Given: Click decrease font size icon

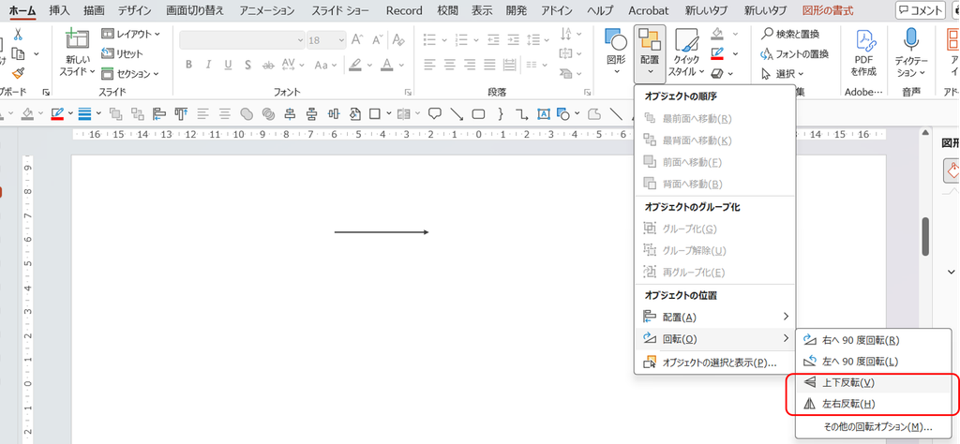Looking at the screenshot, I should [378, 40].
